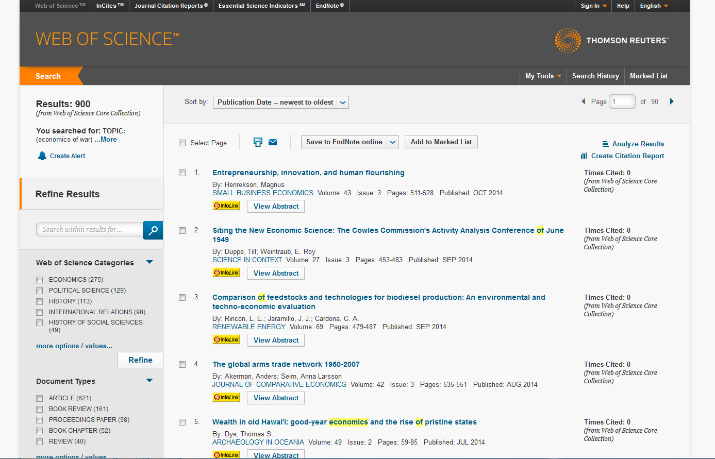
Task: Enable the Select Page checkbox
Action: pos(182,143)
